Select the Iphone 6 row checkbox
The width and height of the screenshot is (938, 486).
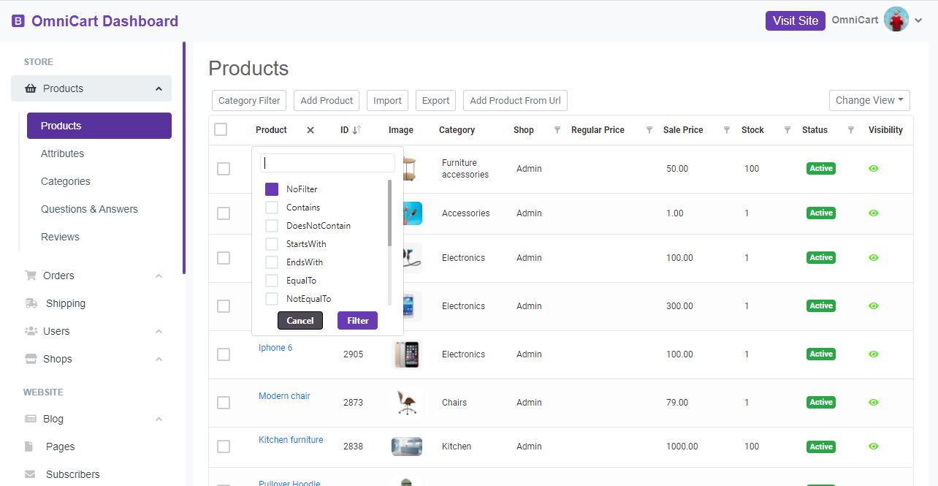coord(224,354)
